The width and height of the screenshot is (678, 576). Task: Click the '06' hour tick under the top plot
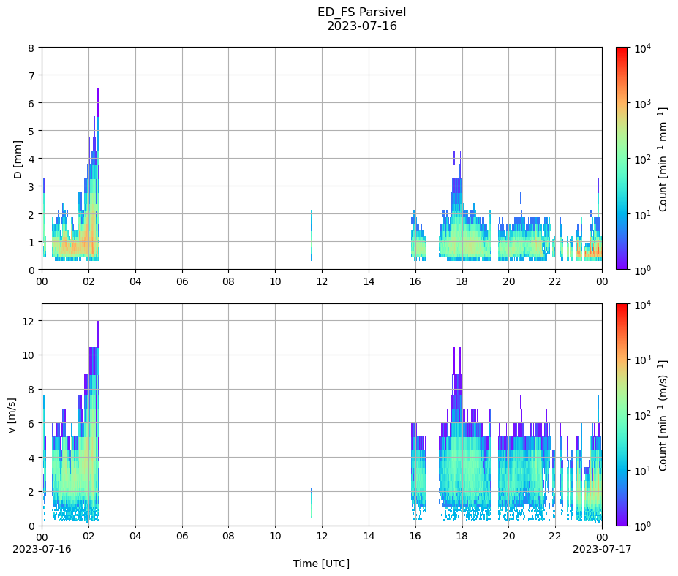[x=182, y=281]
